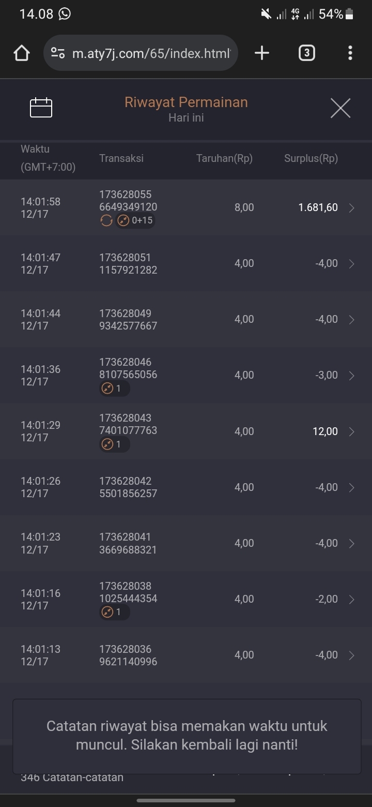Screen dimensions: 372x807
Task: Expand the 14:01:47 transaction details chevron
Action: click(352, 264)
